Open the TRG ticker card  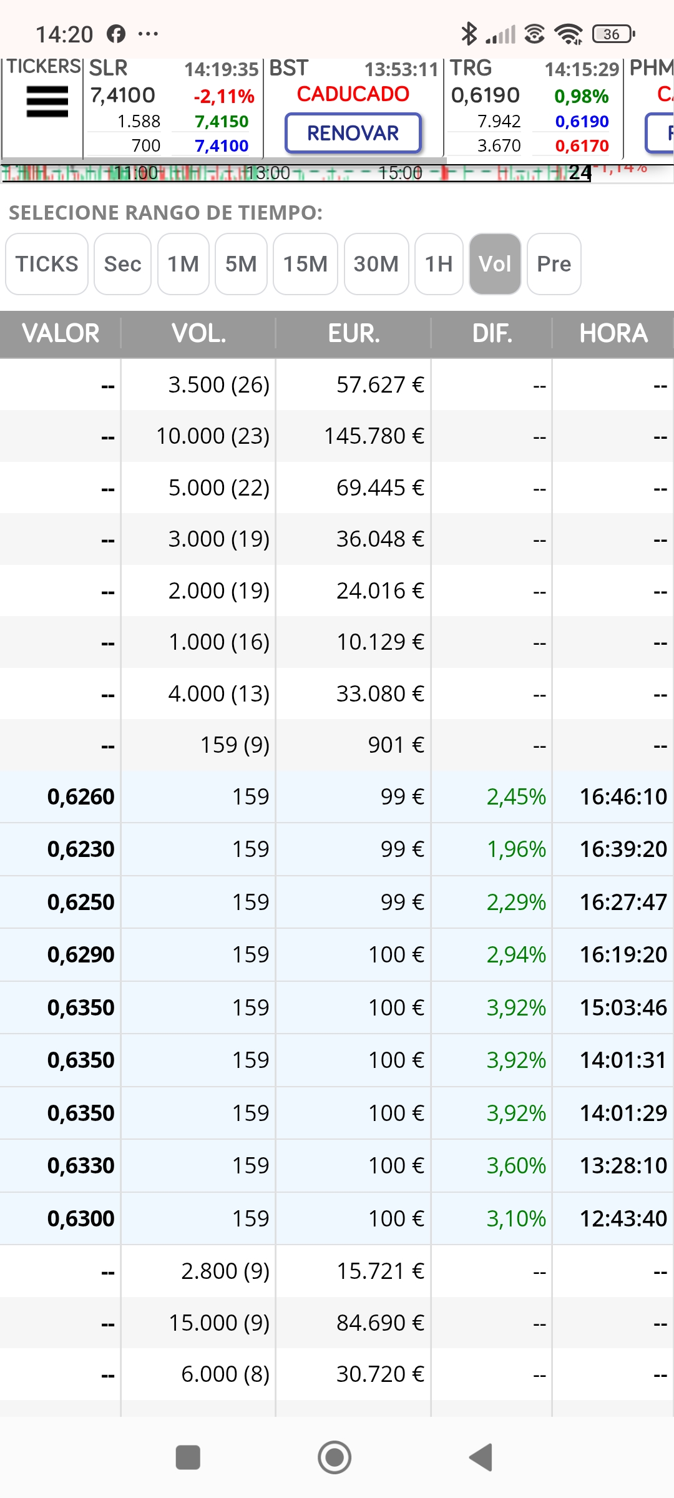point(534,107)
